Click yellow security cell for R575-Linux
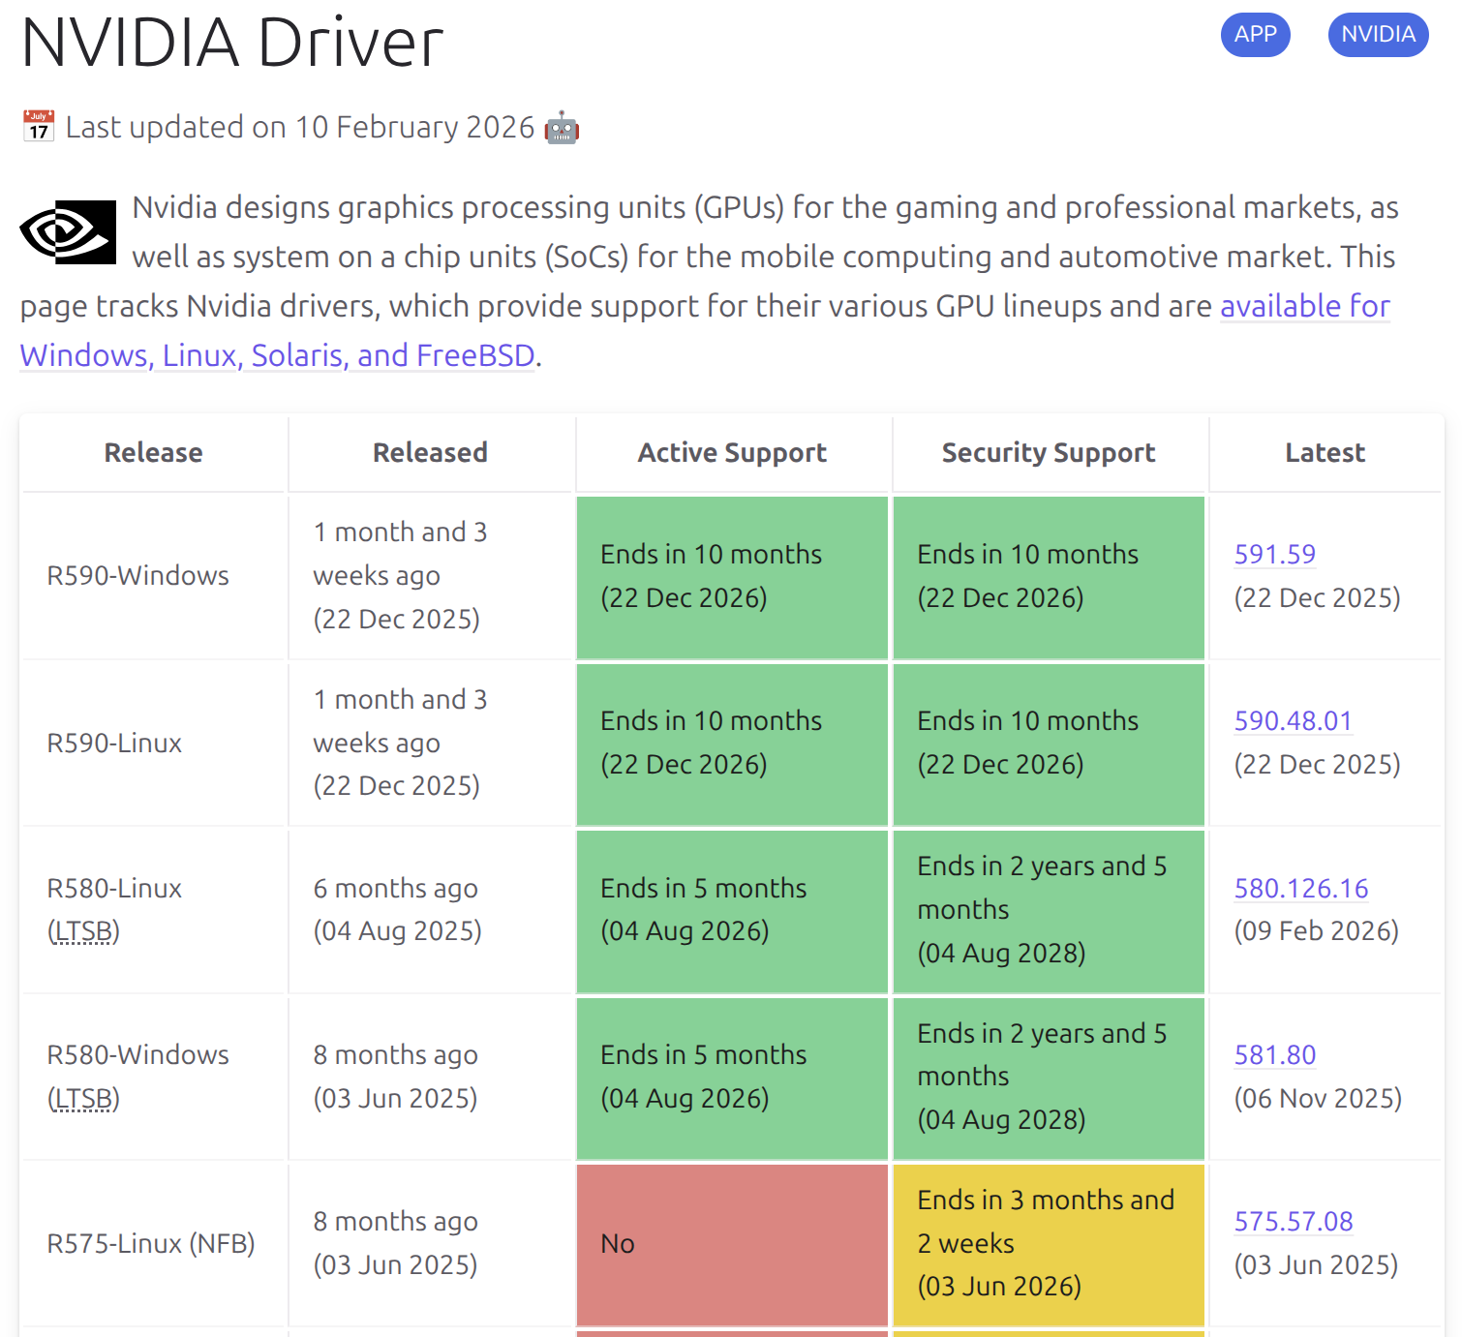This screenshot has height=1337, width=1462. click(x=1049, y=1244)
